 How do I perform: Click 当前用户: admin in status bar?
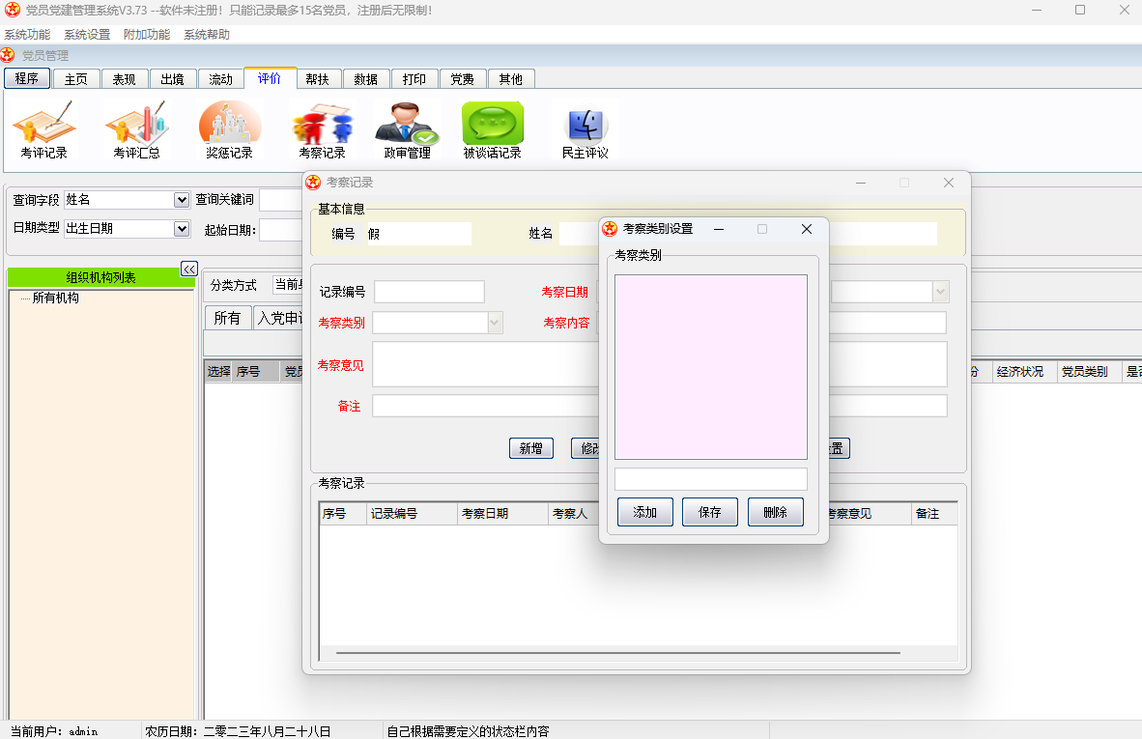[55, 731]
